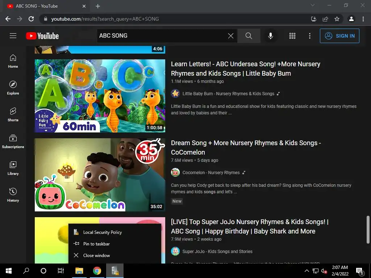Image resolution: width=371 pixels, height=278 pixels.
Task: Open Cocomelon - Nursery Rhymes channel link
Action: [211, 173]
